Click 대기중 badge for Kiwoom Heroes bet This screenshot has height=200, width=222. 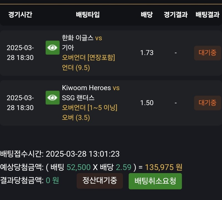[207, 103]
